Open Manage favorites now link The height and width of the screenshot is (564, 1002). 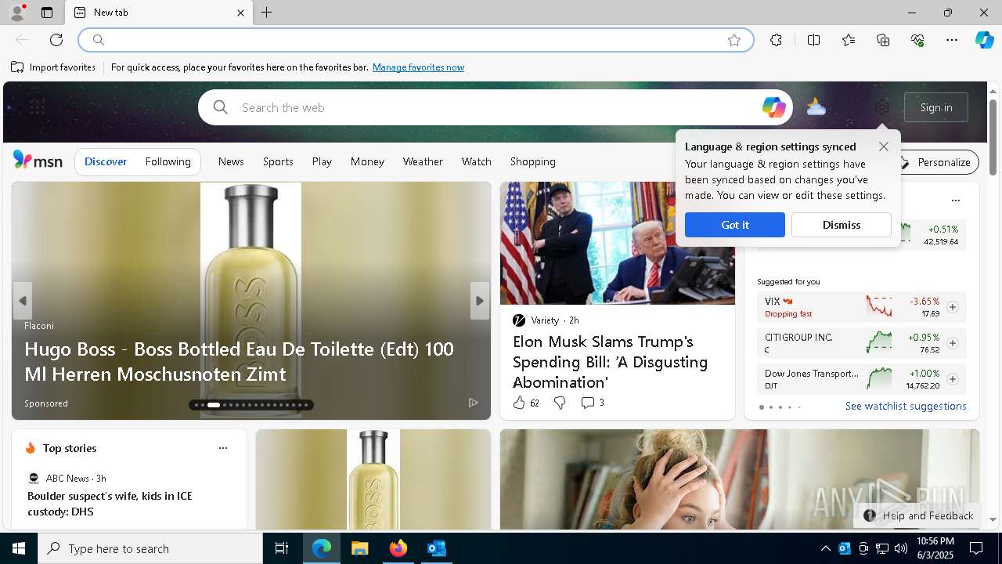point(418,67)
